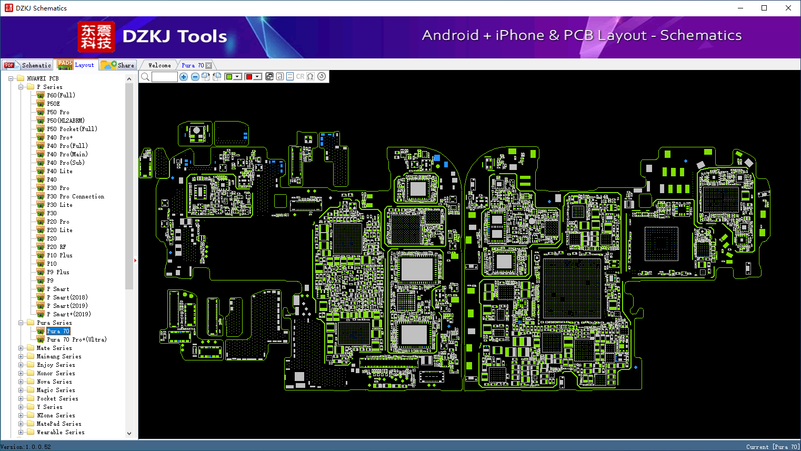Click the rotate-right page icon in the toolbar
The width and height of the screenshot is (801, 451).
click(206, 77)
